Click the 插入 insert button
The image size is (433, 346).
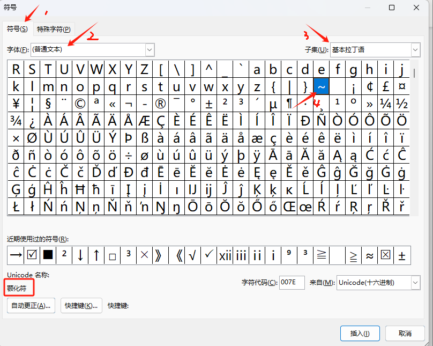tap(360, 333)
